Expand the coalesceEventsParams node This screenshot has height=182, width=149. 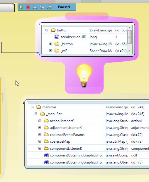coord(40,134)
